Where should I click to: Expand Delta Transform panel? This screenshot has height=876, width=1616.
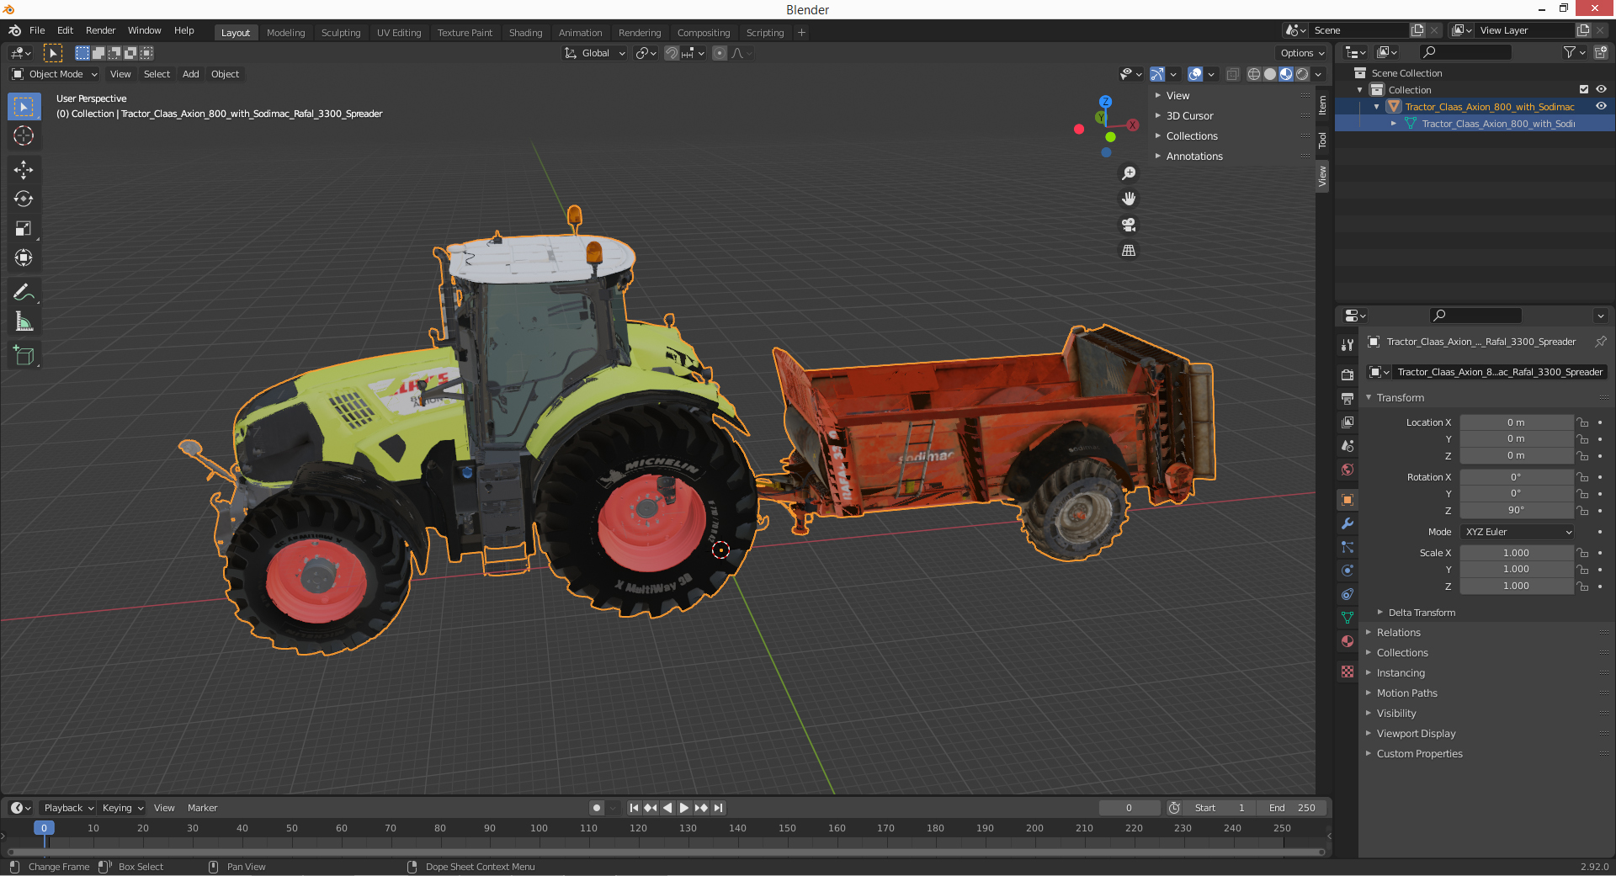[1421, 613]
